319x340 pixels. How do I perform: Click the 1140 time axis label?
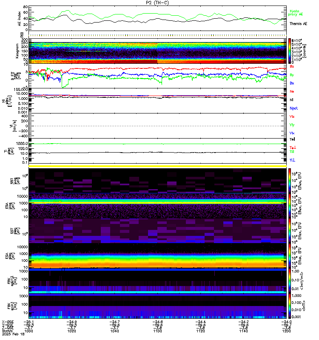coord(243,331)
